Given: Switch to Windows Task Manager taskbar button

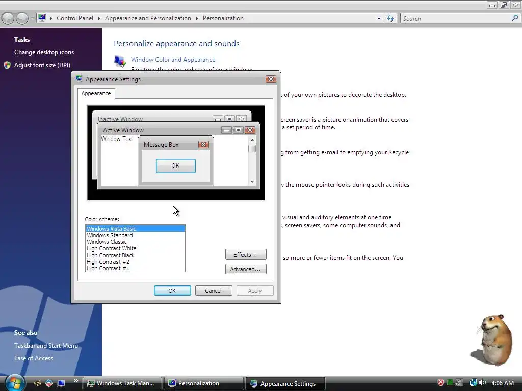Looking at the screenshot, I should pyautogui.click(x=122, y=383).
